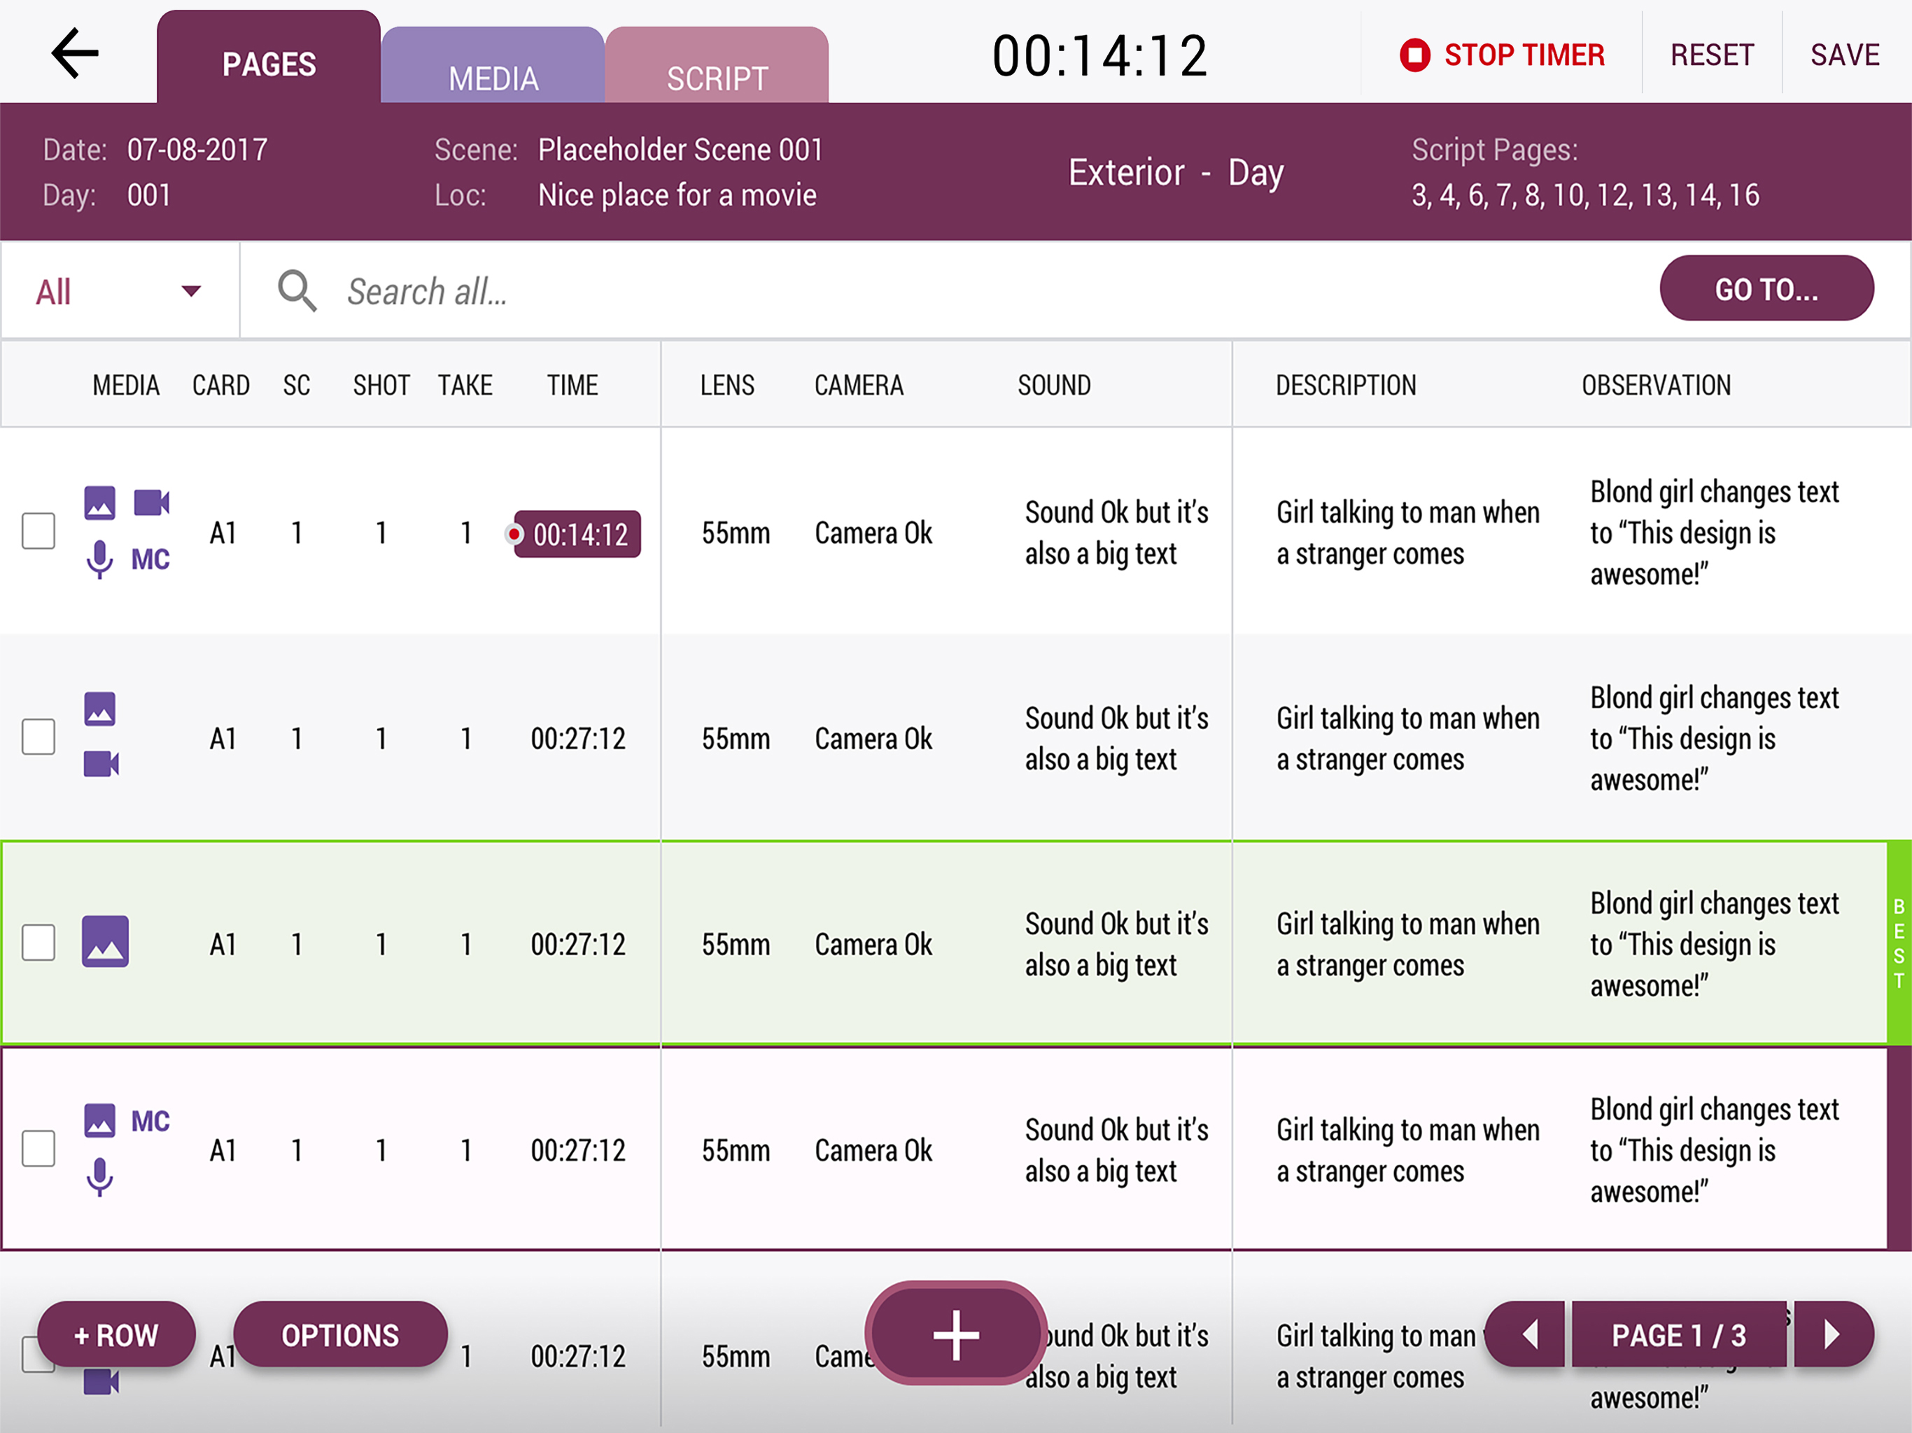
Task: Check the fourth row's checkbox
Action: pos(38,1149)
